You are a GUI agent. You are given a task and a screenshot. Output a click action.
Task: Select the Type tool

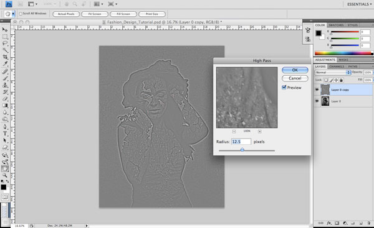click(5, 134)
